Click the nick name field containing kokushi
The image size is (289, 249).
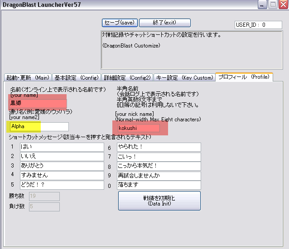139,128
